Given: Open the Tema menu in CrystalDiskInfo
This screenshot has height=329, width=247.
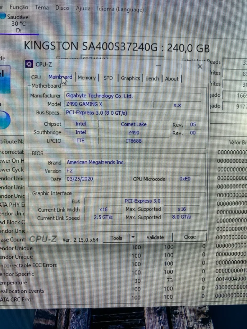Looking at the screenshot, I should [42, 7].
